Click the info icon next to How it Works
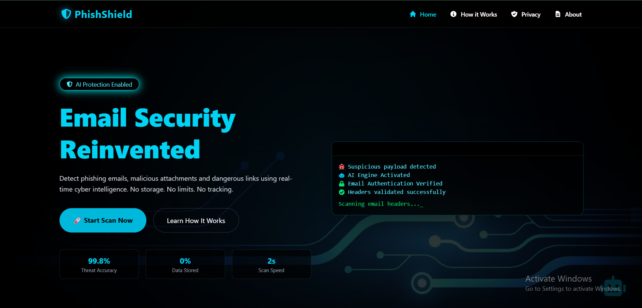 453,14
